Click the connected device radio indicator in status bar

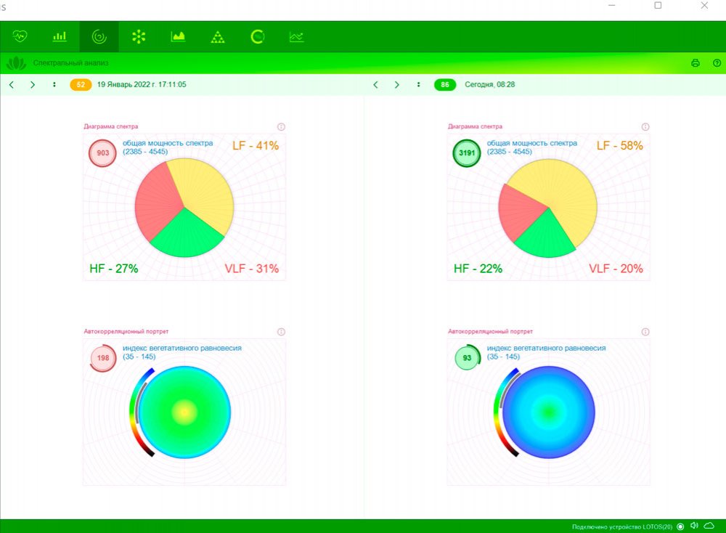click(681, 526)
